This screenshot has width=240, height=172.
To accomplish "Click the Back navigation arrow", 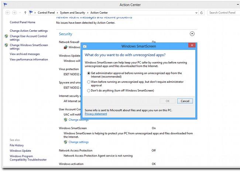I will coord(7,13).
